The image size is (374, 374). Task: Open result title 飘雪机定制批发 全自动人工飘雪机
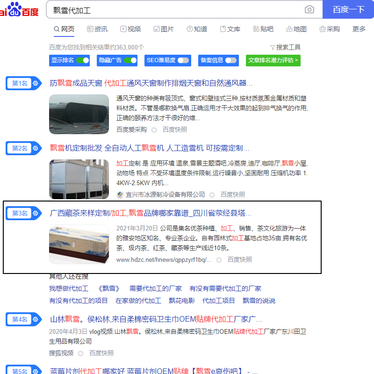pos(149,148)
